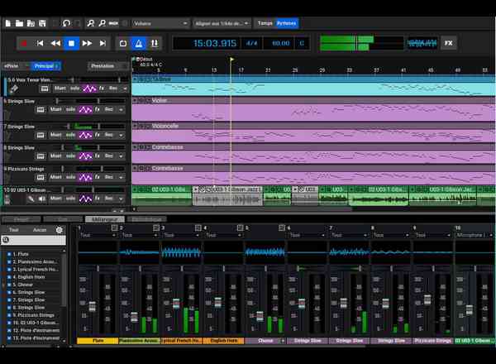The height and width of the screenshot is (364, 496).
Task: Uncheck the Flute checkbox in mixer list
Action: coord(8,254)
